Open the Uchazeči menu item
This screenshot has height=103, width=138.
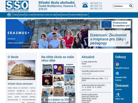(x=22, y=15)
